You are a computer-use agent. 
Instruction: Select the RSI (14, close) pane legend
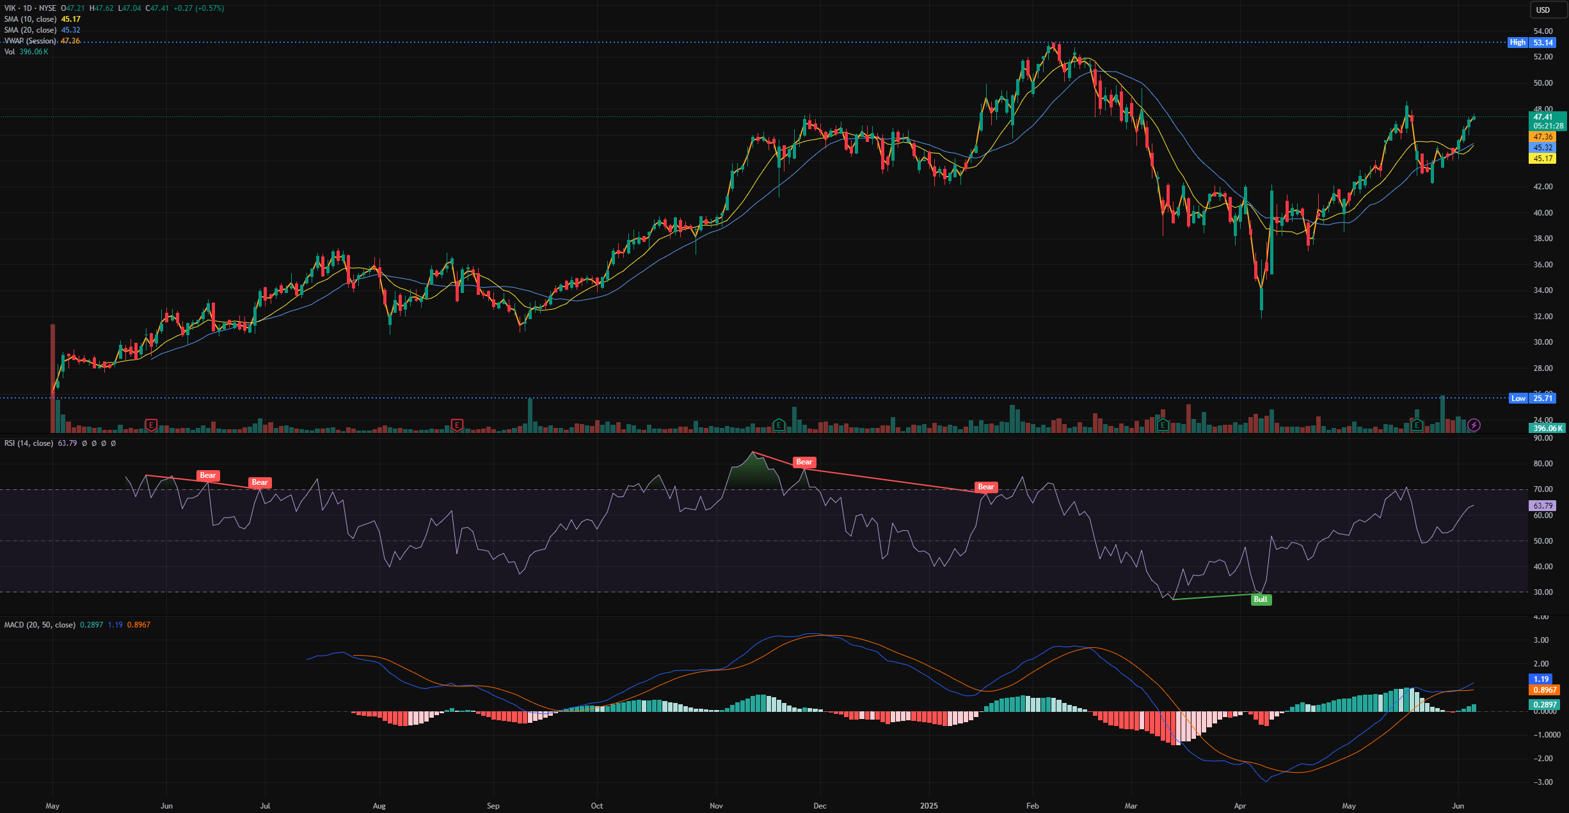click(x=29, y=443)
